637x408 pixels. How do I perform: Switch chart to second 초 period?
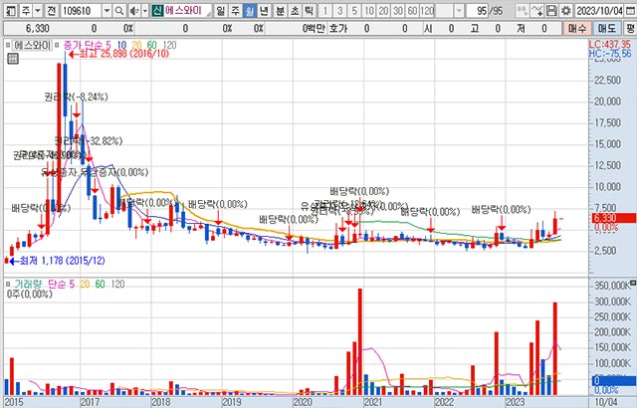tap(295, 11)
